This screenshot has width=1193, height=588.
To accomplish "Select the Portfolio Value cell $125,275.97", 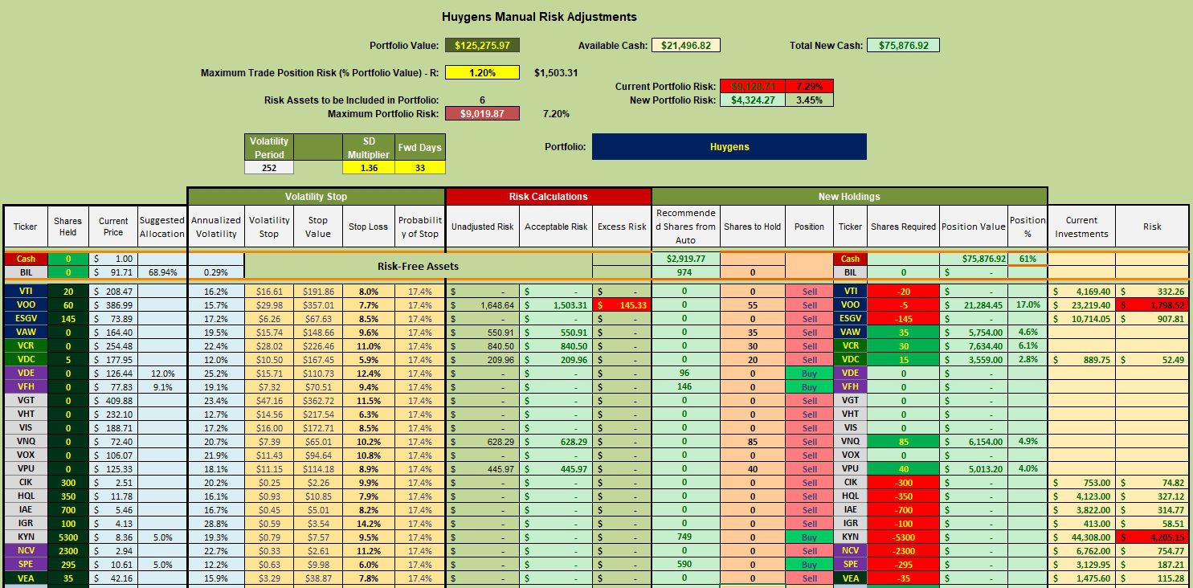I will 483,46.
